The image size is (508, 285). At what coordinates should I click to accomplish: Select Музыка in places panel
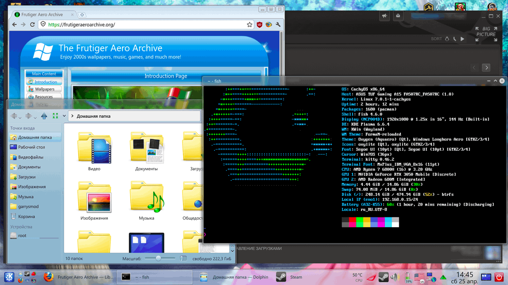point(35,197)
